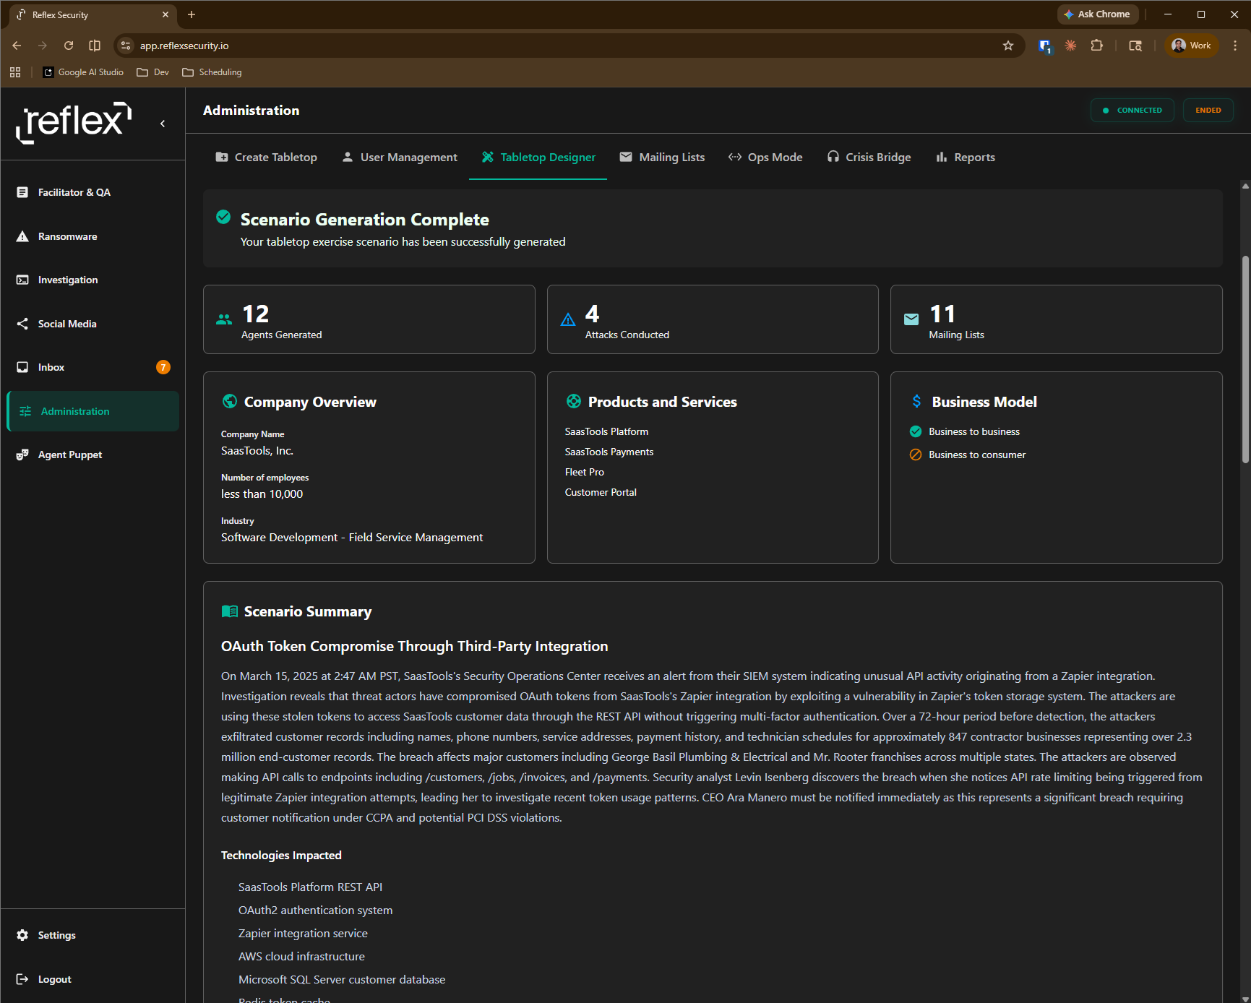Bookmark this page with the star icon
This screenshot has width=1251, height=1003.
point(1008,46)
